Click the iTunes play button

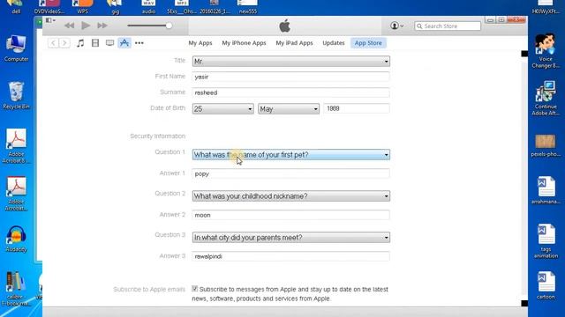[x=86, y=26]
